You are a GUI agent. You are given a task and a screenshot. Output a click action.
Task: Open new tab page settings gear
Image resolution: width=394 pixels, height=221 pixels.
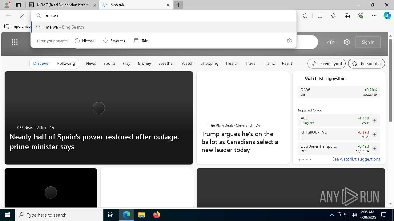point(347,42)
